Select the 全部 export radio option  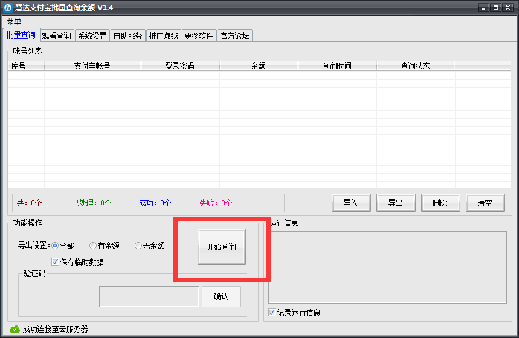[x=55, y=246]
